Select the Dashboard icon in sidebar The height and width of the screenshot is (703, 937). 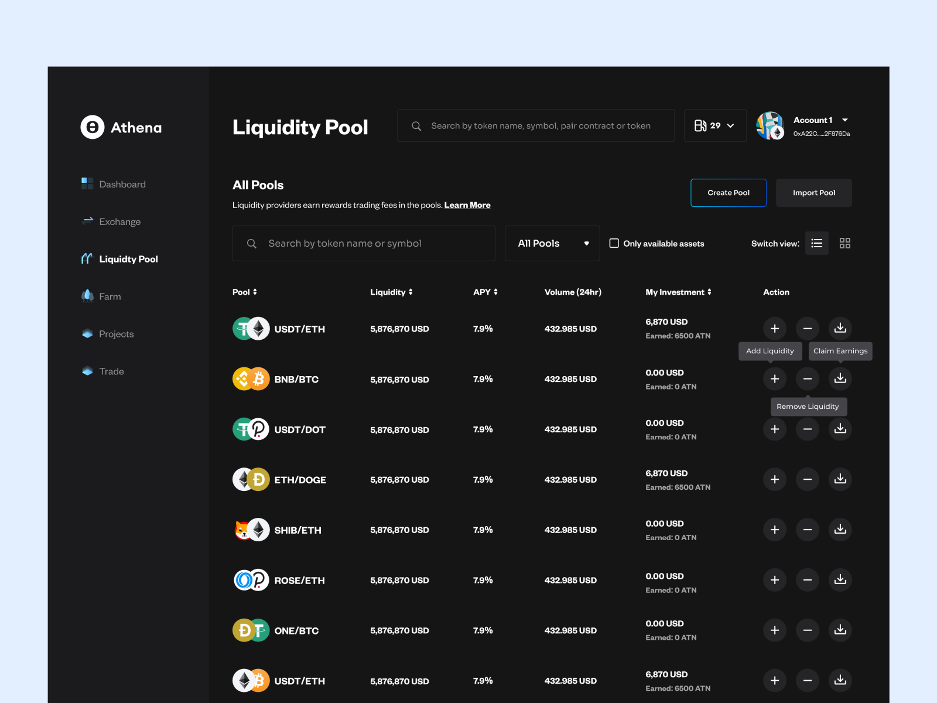[x=87, y=183]
